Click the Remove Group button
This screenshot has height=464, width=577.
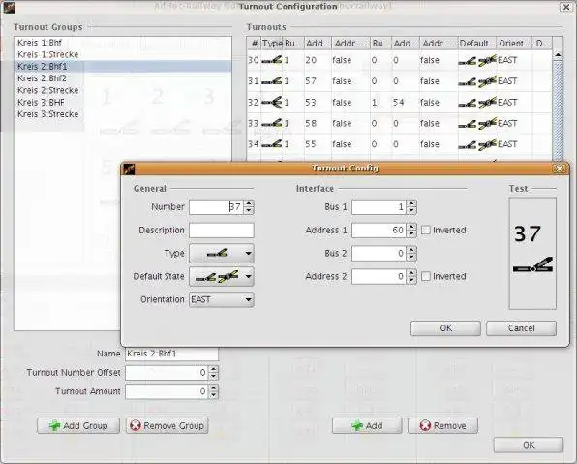(x=167, y=425)
